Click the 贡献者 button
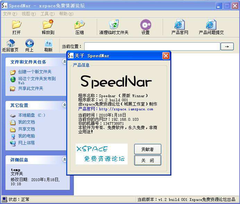This screenshot has height=204, width=240. click(x=147, y=149)
